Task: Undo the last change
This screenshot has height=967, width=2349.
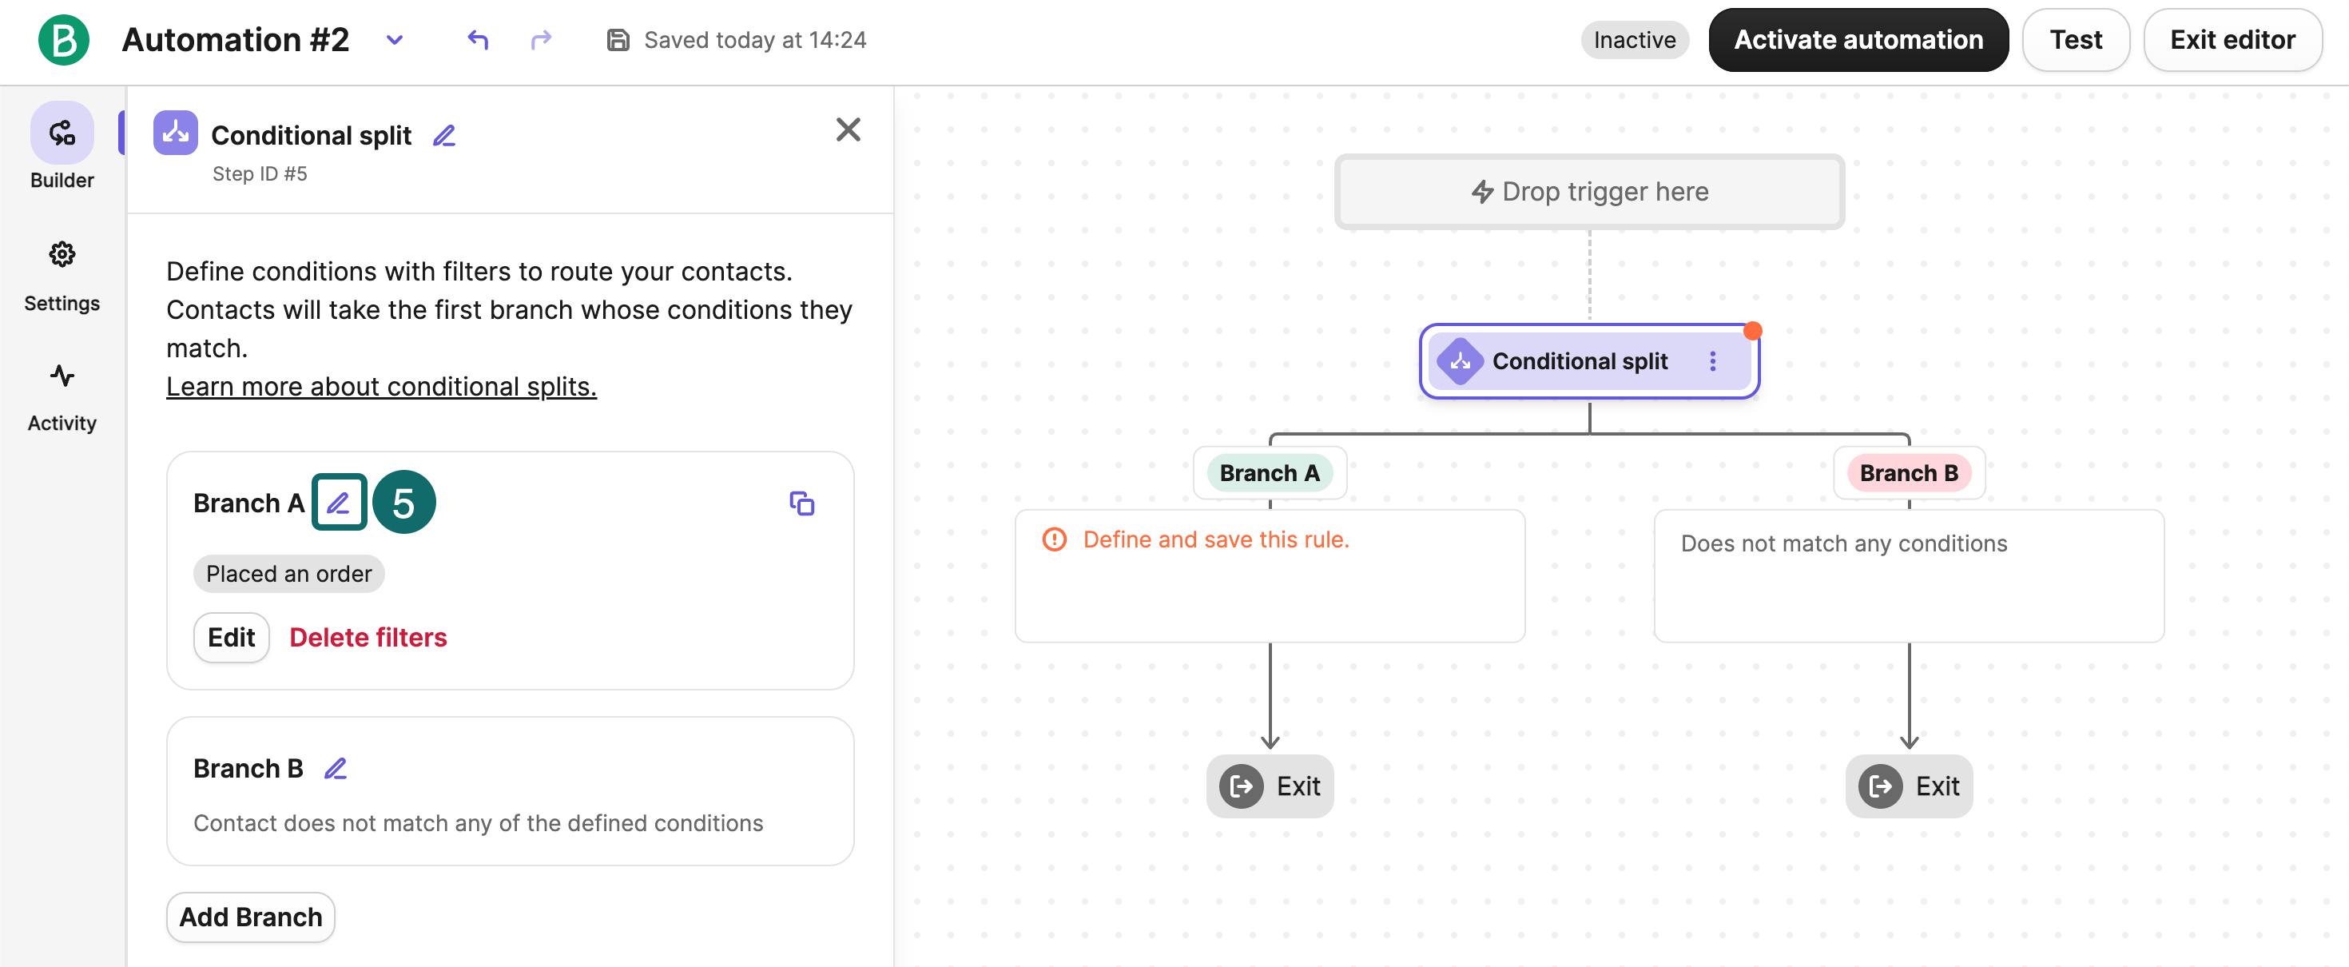Action: [x=478, y=39]
